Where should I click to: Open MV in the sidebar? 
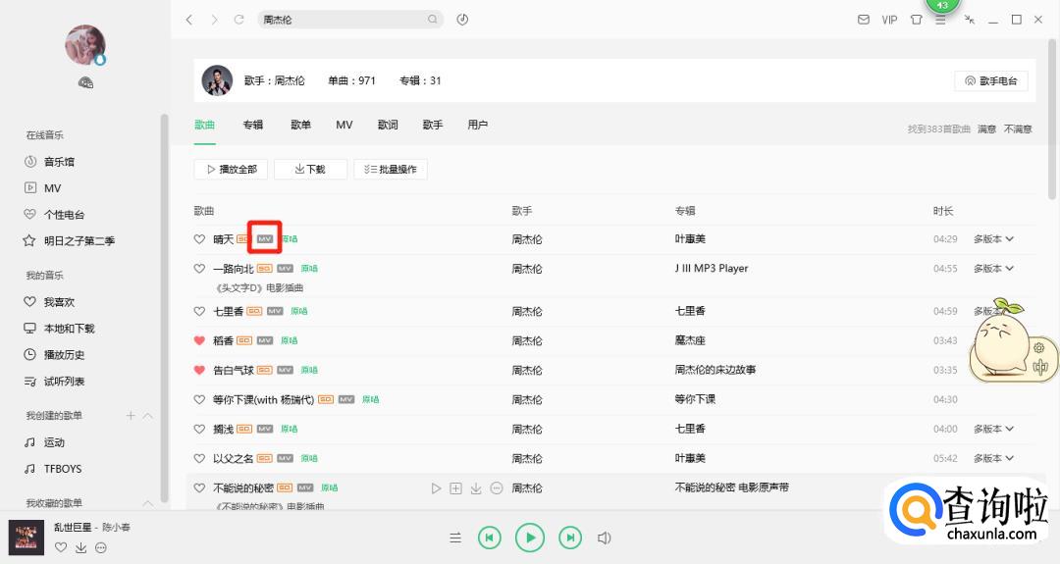click(x=52, y=187)
